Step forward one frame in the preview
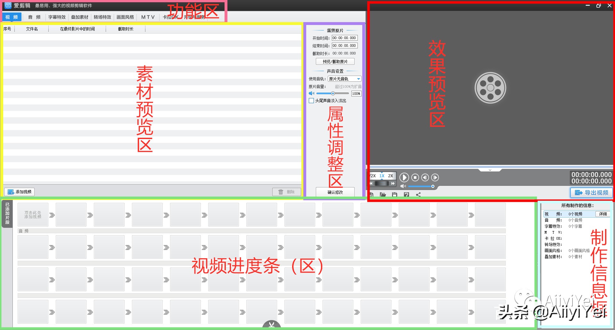 435,177
